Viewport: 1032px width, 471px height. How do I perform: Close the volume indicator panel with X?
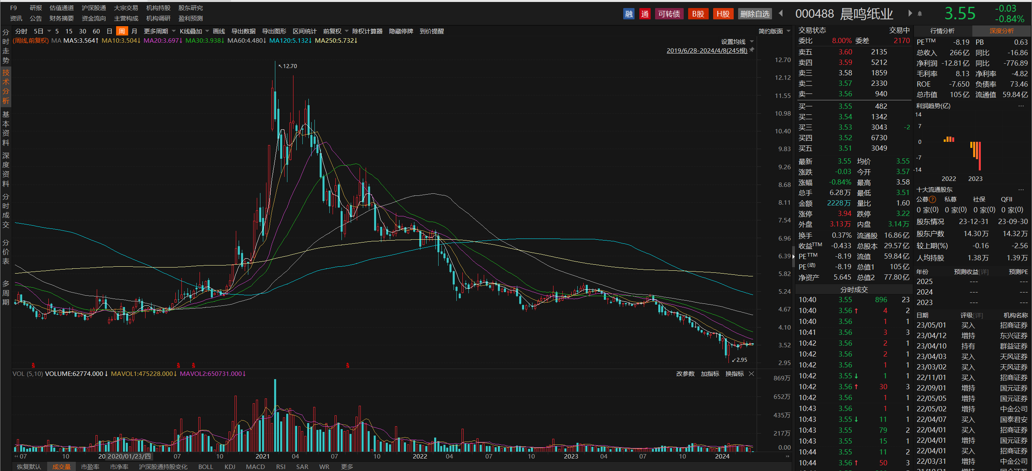point(751,374)
